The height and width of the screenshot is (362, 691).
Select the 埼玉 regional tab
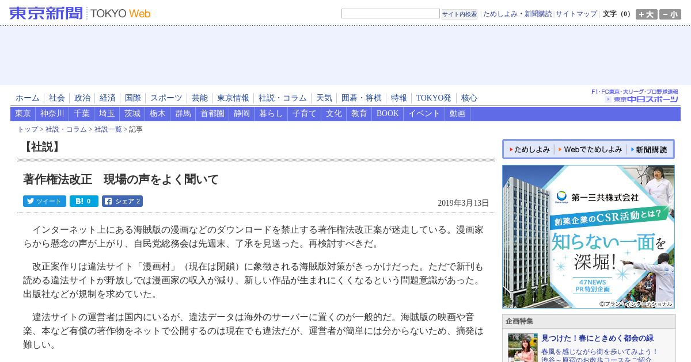(107, 114)
